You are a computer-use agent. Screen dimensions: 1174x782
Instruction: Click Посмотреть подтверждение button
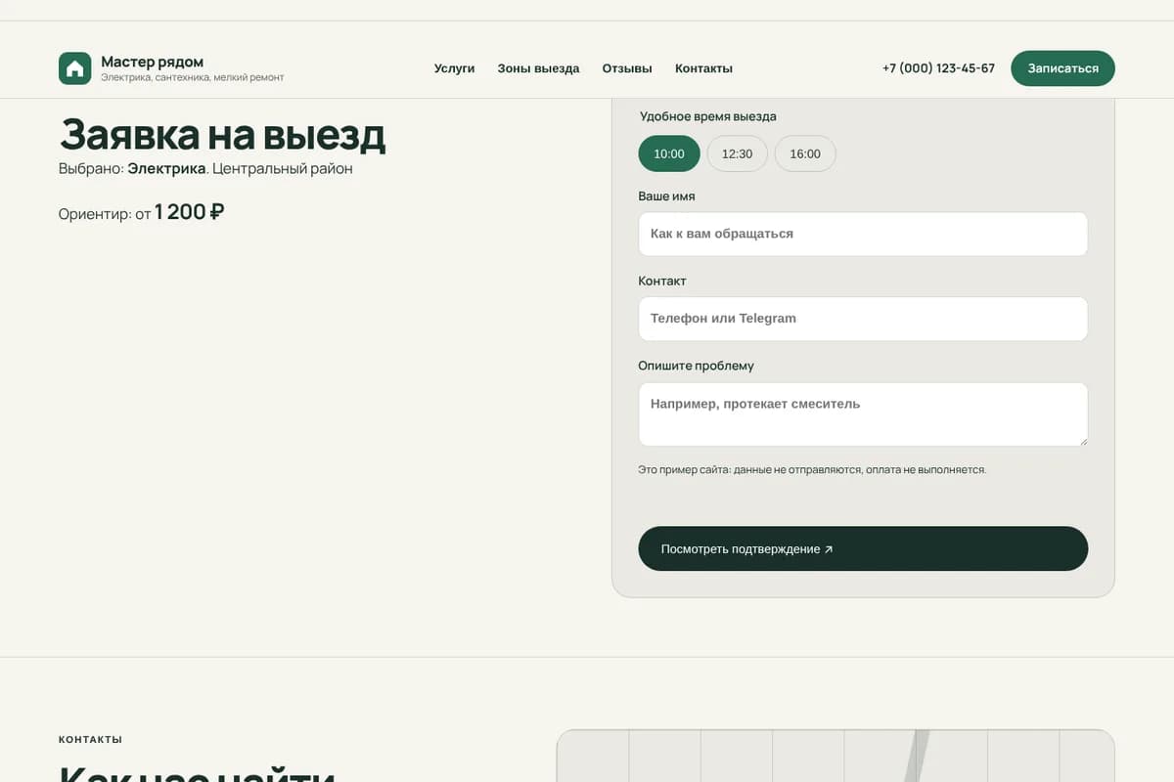[x=863, y=548]
